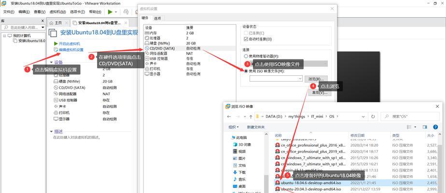Viewport: 446px width, 193px height.
Task: Click blue help icon in browse dialog
Action: click(x=435, y=127)
